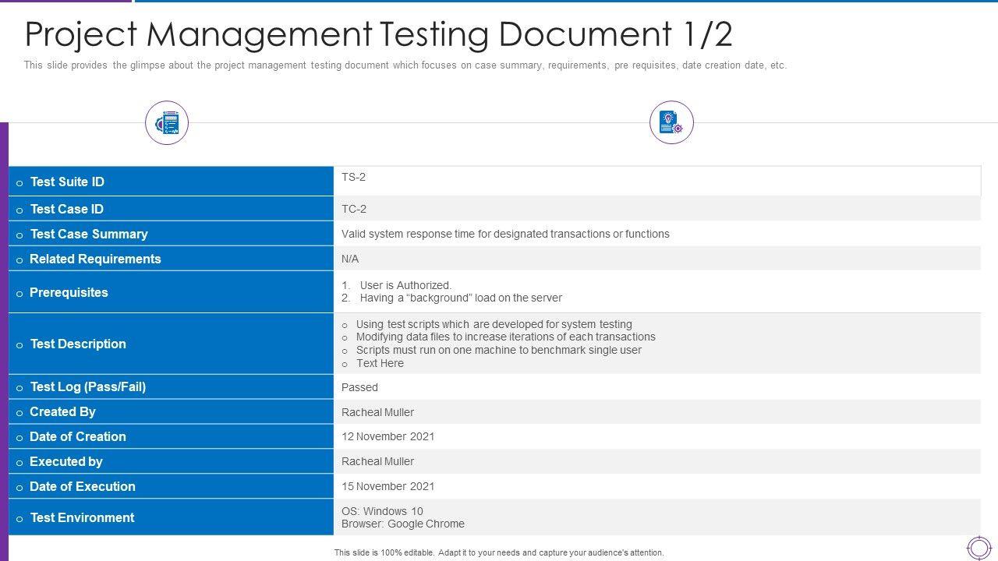The width and height of the screenshot is (998, 561).
Task: Click the document with gear icon
Action: pyautogui.click(x=671, y=123)
